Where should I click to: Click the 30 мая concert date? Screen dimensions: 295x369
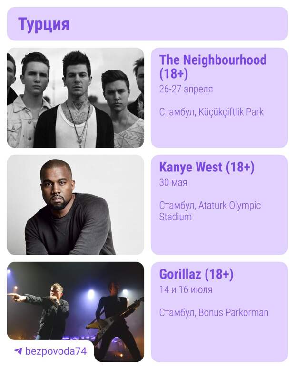point(173,182)
